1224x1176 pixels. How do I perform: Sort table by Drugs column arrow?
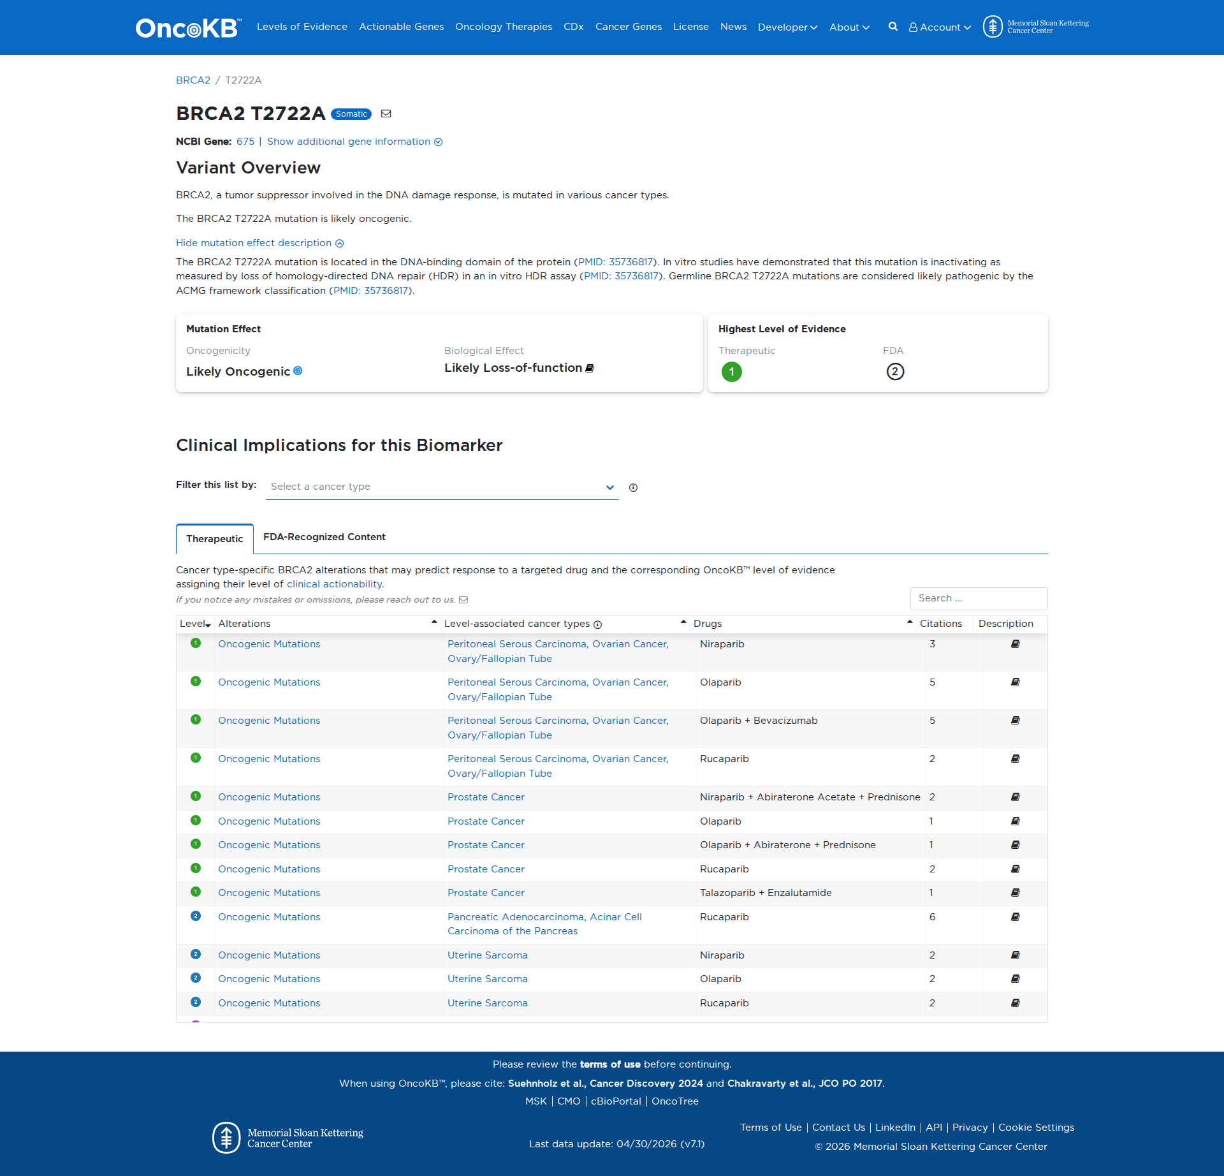pyautogui.click(x=910, y=622)
